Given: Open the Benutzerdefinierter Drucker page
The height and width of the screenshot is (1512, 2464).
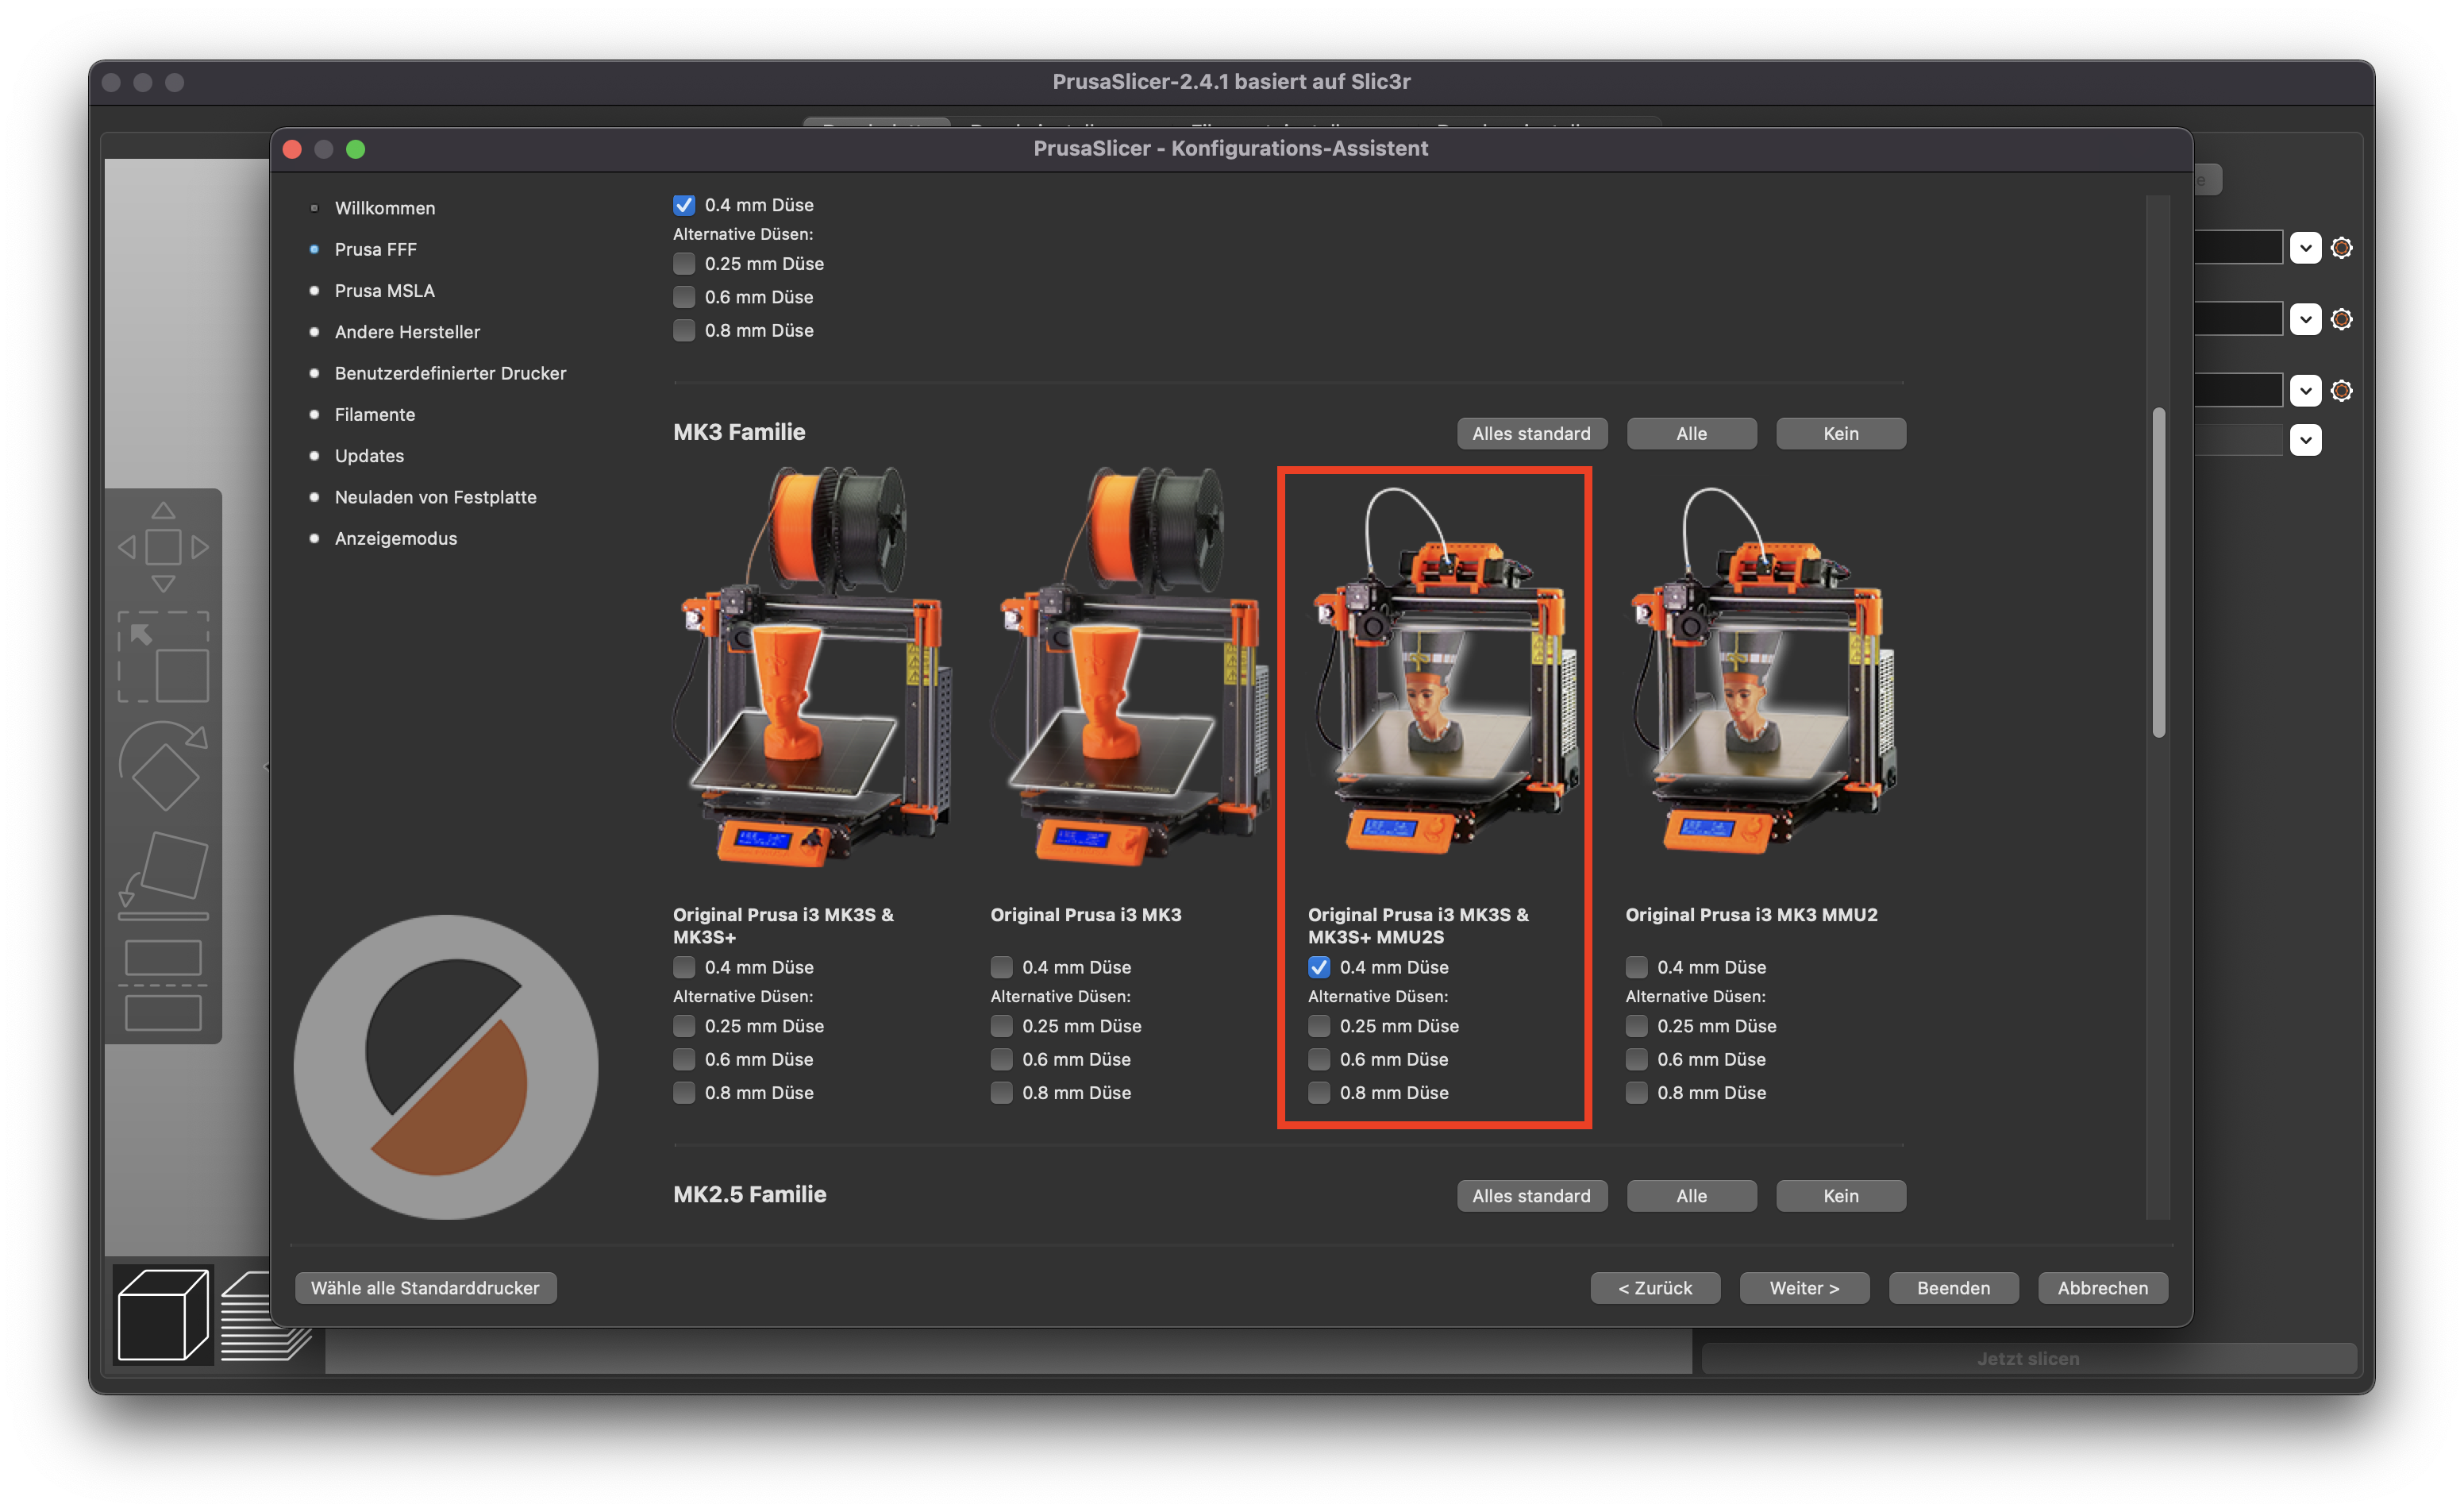Looking at the screenshot, I should [x=450, y=373].
